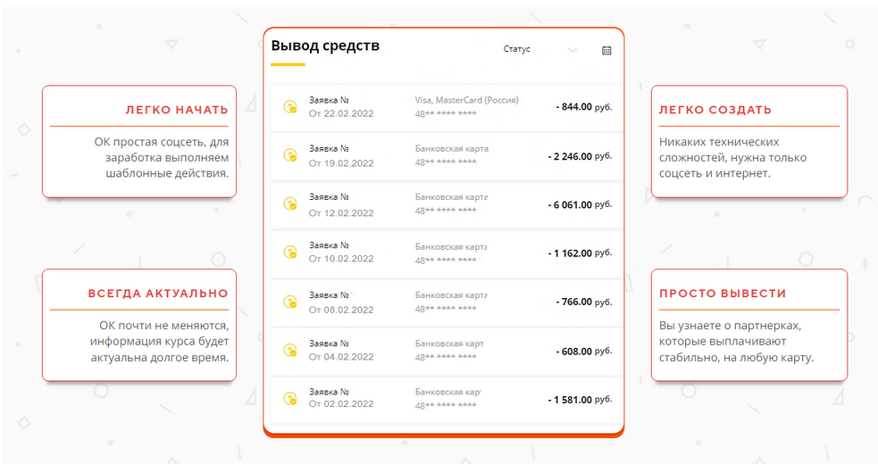878x464 pixels.
Task: Open the withdrawal row of 844.00 руб.
Action: click(x=447, y=107)
